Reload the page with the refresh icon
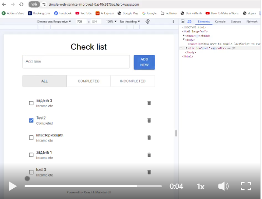Image resolution: width=262 pixels, height=199 pixels. 21,4
